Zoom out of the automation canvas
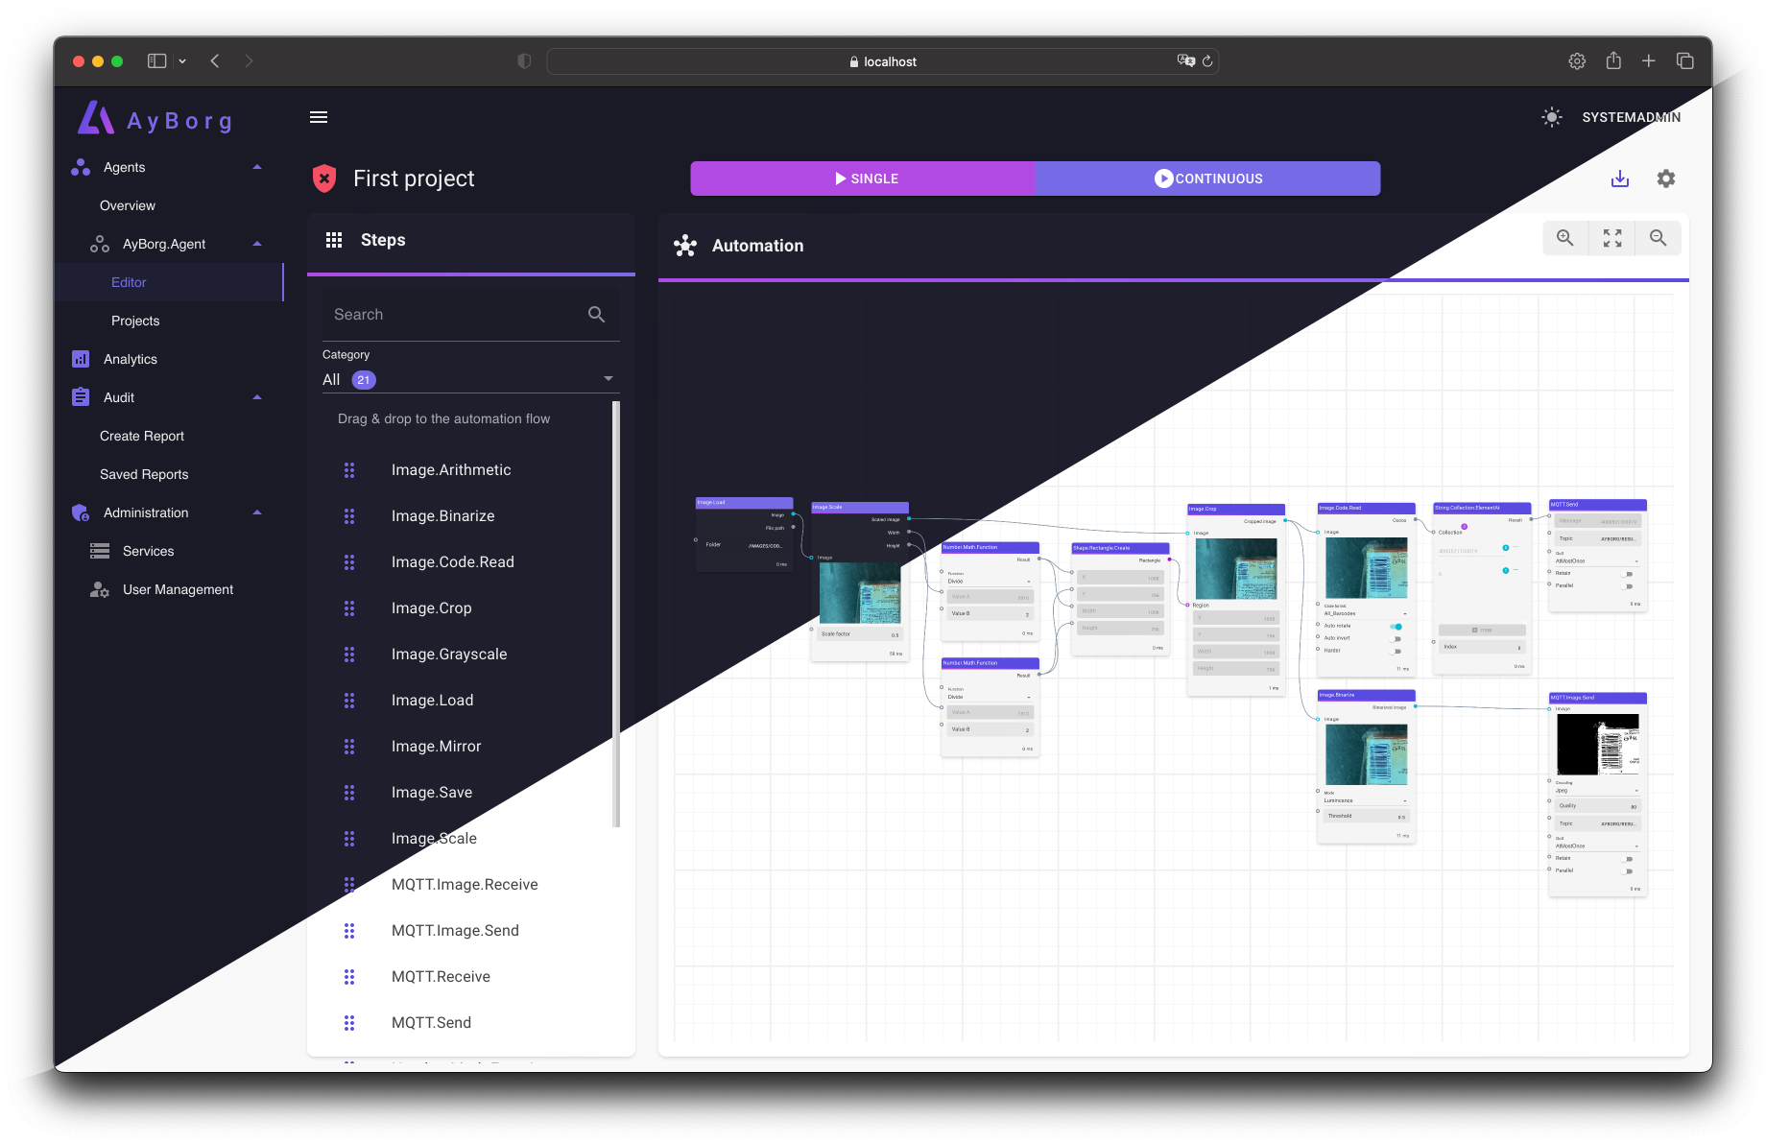 (x=1659, y=238)
